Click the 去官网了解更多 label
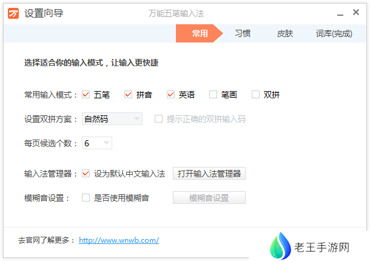The width and height of the screenshot is (370, 261). pos(46,240)
